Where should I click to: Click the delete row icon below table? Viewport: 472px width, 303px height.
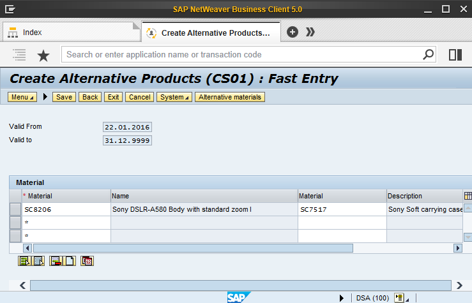tap(56, 261)
